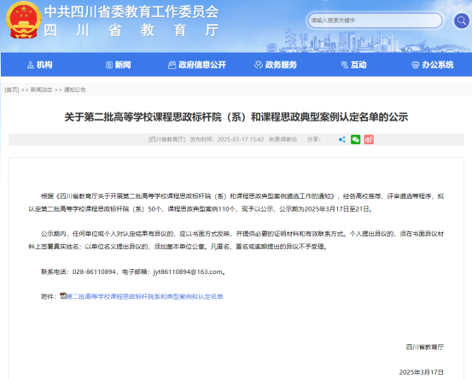
Task: Focus the search keyword input field
Action: tap(375, 20)
